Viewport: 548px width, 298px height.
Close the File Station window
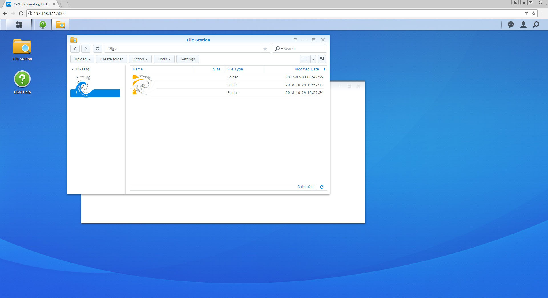[323, 40]
